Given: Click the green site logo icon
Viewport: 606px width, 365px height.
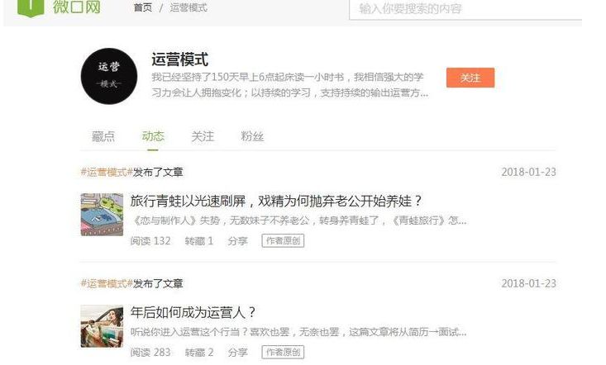Looking at the screenshot, I should click(31, 7).
